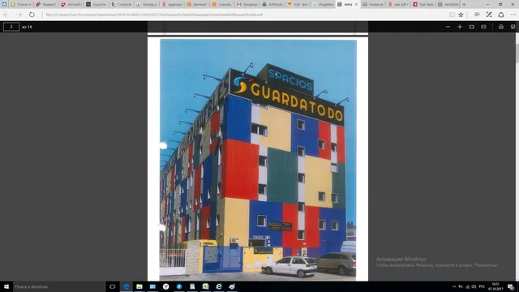Switch to the Gmail 'Входящие' tab
The height and width of the screenshot is (292, 519).
click(x=247, y=4)
